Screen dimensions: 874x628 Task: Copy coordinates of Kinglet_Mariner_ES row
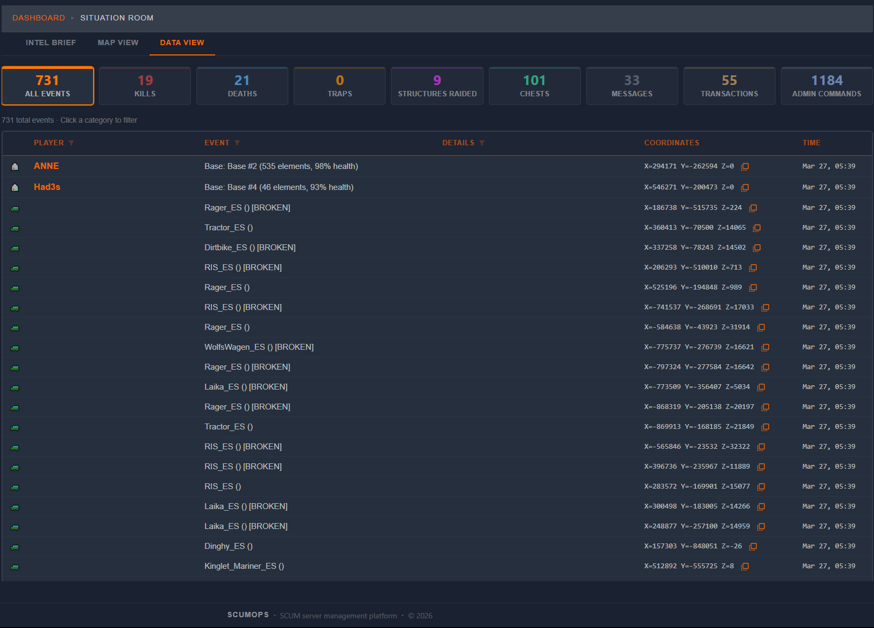click(x=745, y=567)
